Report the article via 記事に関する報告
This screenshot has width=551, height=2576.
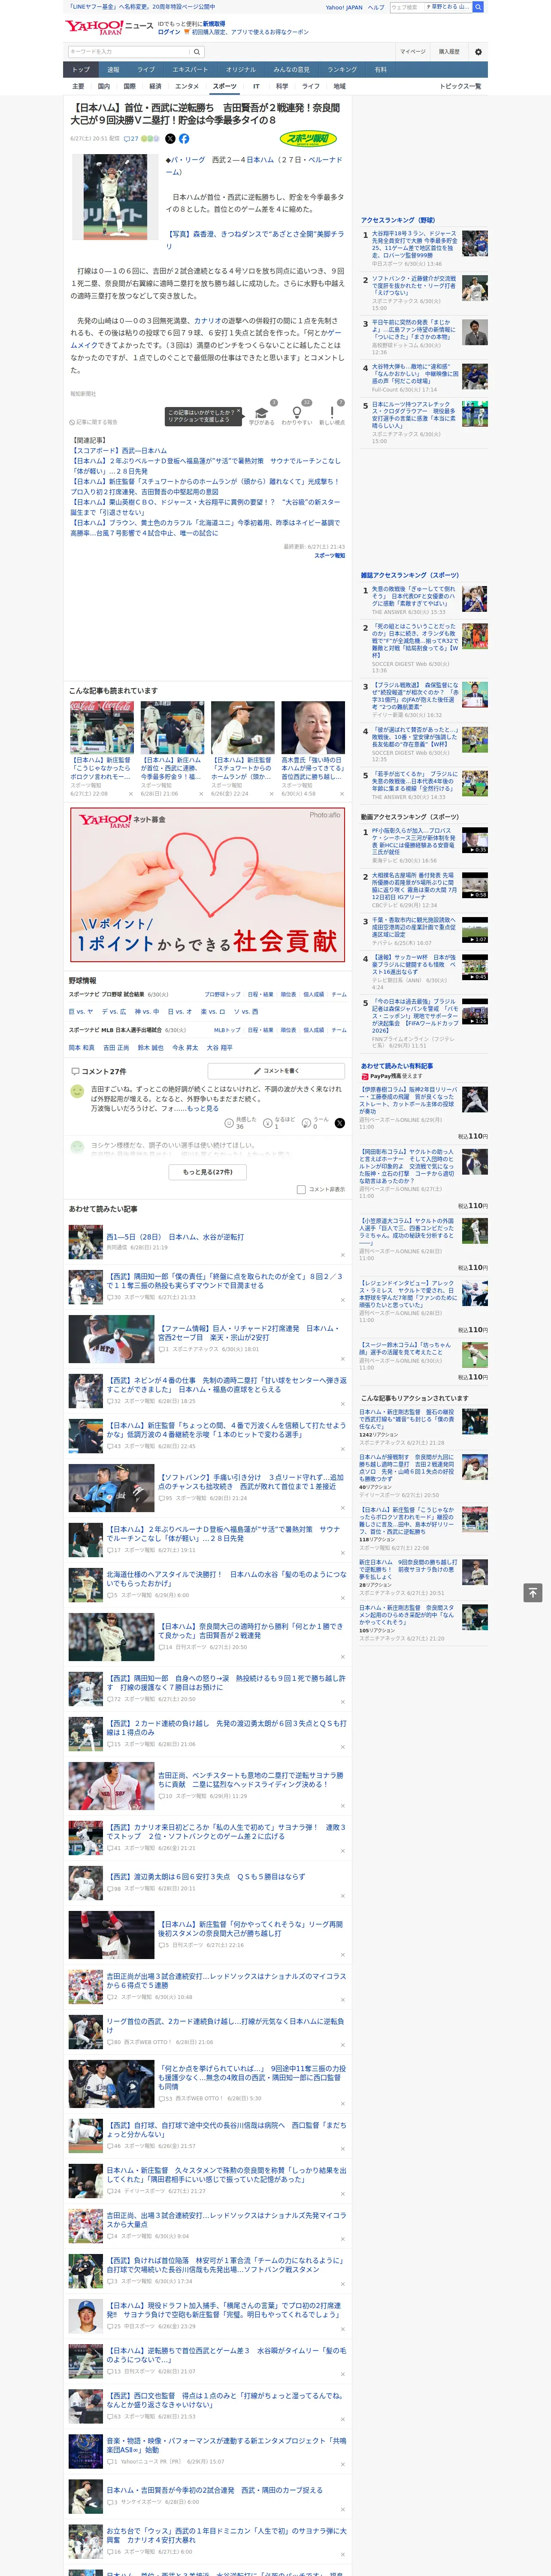pos(93,422)
